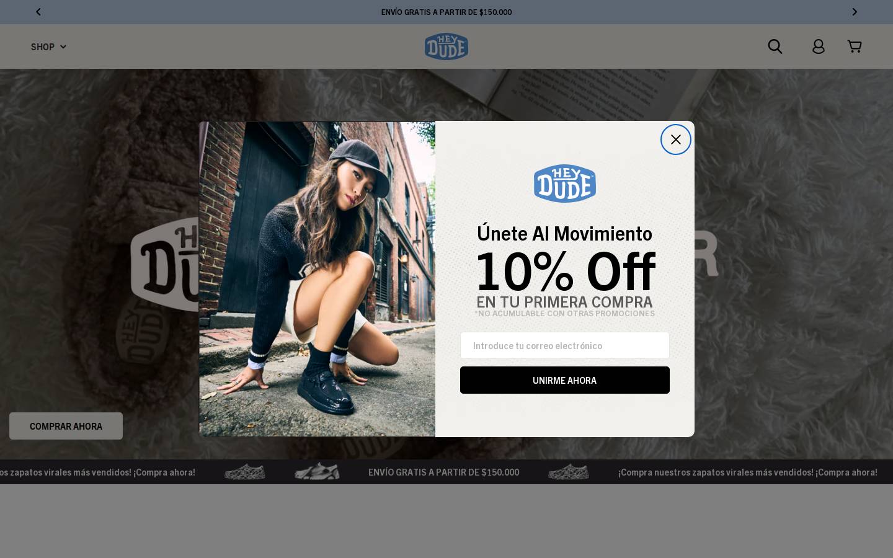Click the shoe image left of ENVÍO GRATIS marquee
Viewport: 893px width, 558px height.
point(317,472)
